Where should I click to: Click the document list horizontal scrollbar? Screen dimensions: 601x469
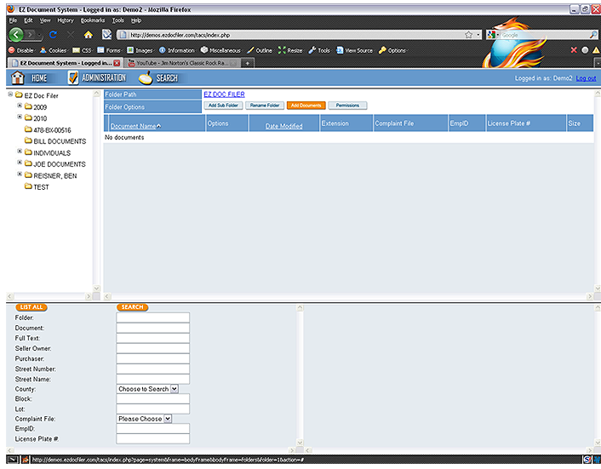[x=348, y=296]
